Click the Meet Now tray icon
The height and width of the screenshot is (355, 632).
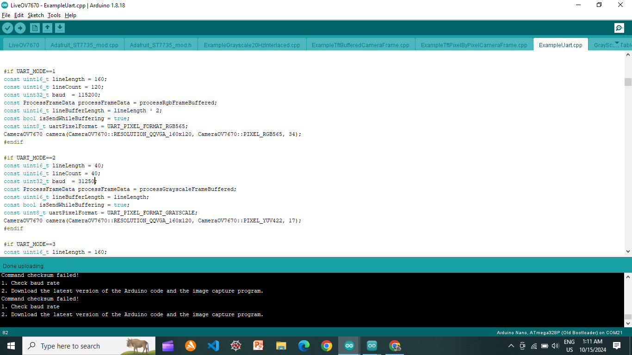[x=522, y=346]
